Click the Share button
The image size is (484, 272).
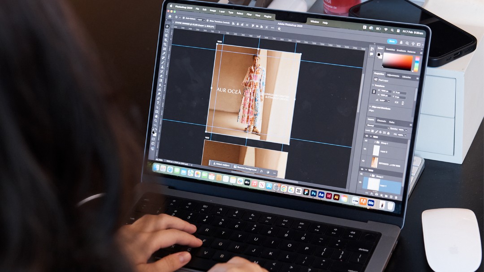pyautogui.click(x=392, y=41)
